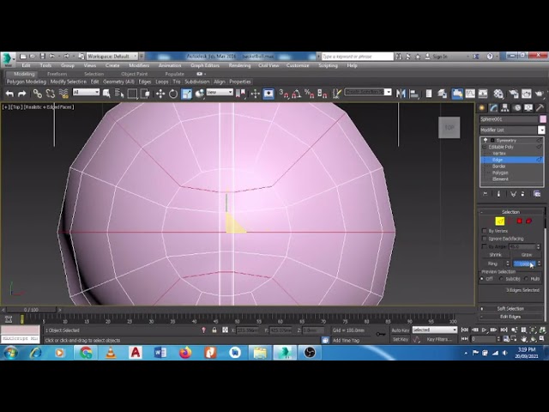Activate the Bind to Space Warp tool
Screen dimensions: 549x412
click(x=63, y=94)
